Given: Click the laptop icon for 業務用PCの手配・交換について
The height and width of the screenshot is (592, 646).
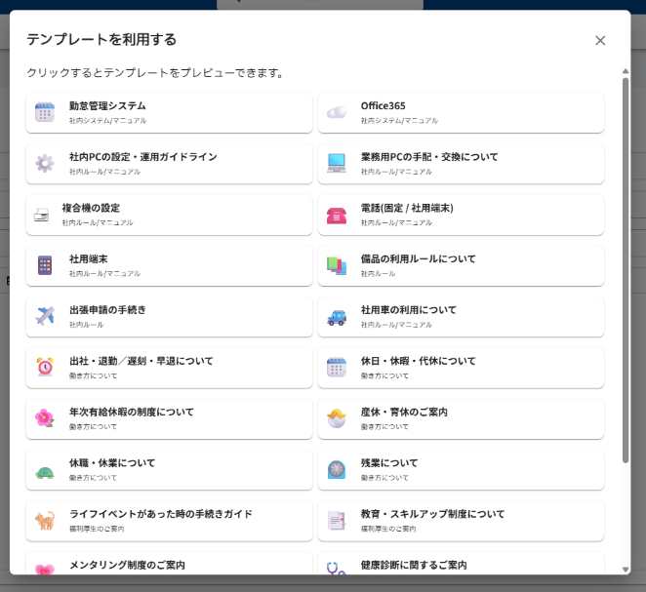Looking at the screenshot, I should point(337,163).
